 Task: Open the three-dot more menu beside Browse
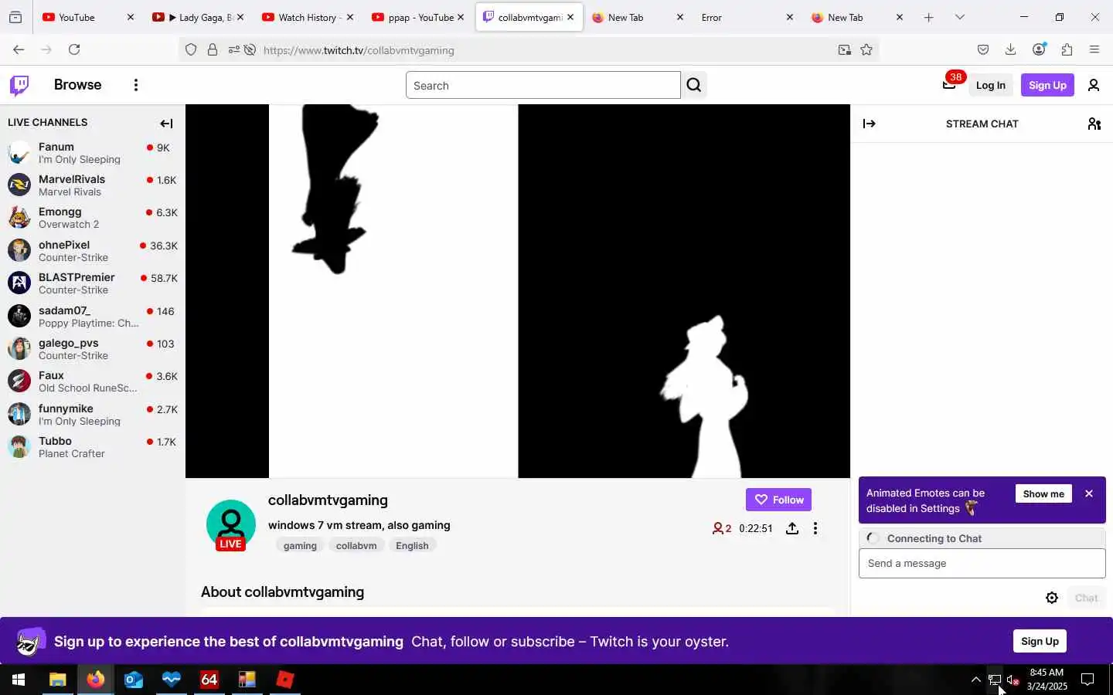tap(136, 85)
